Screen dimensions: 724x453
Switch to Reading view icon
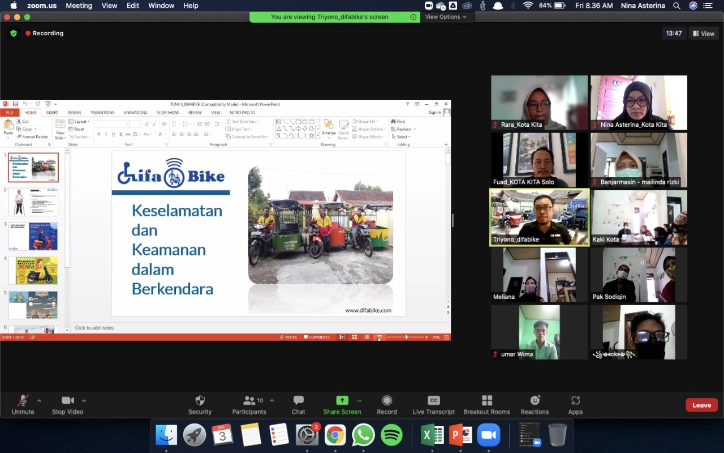(x=367, y=337)
